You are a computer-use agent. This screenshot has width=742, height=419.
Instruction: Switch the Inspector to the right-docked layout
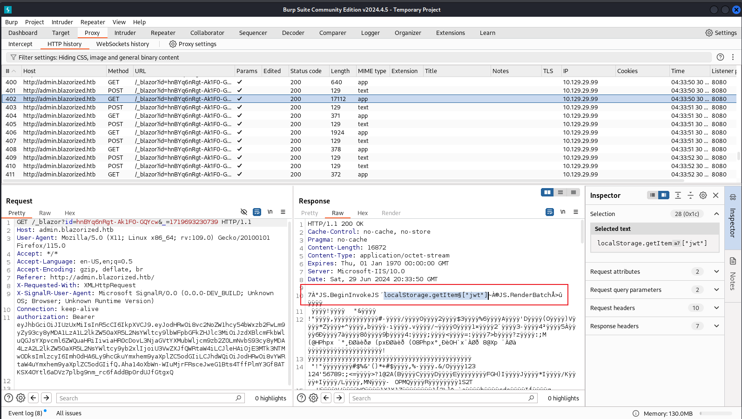(664, 195)
